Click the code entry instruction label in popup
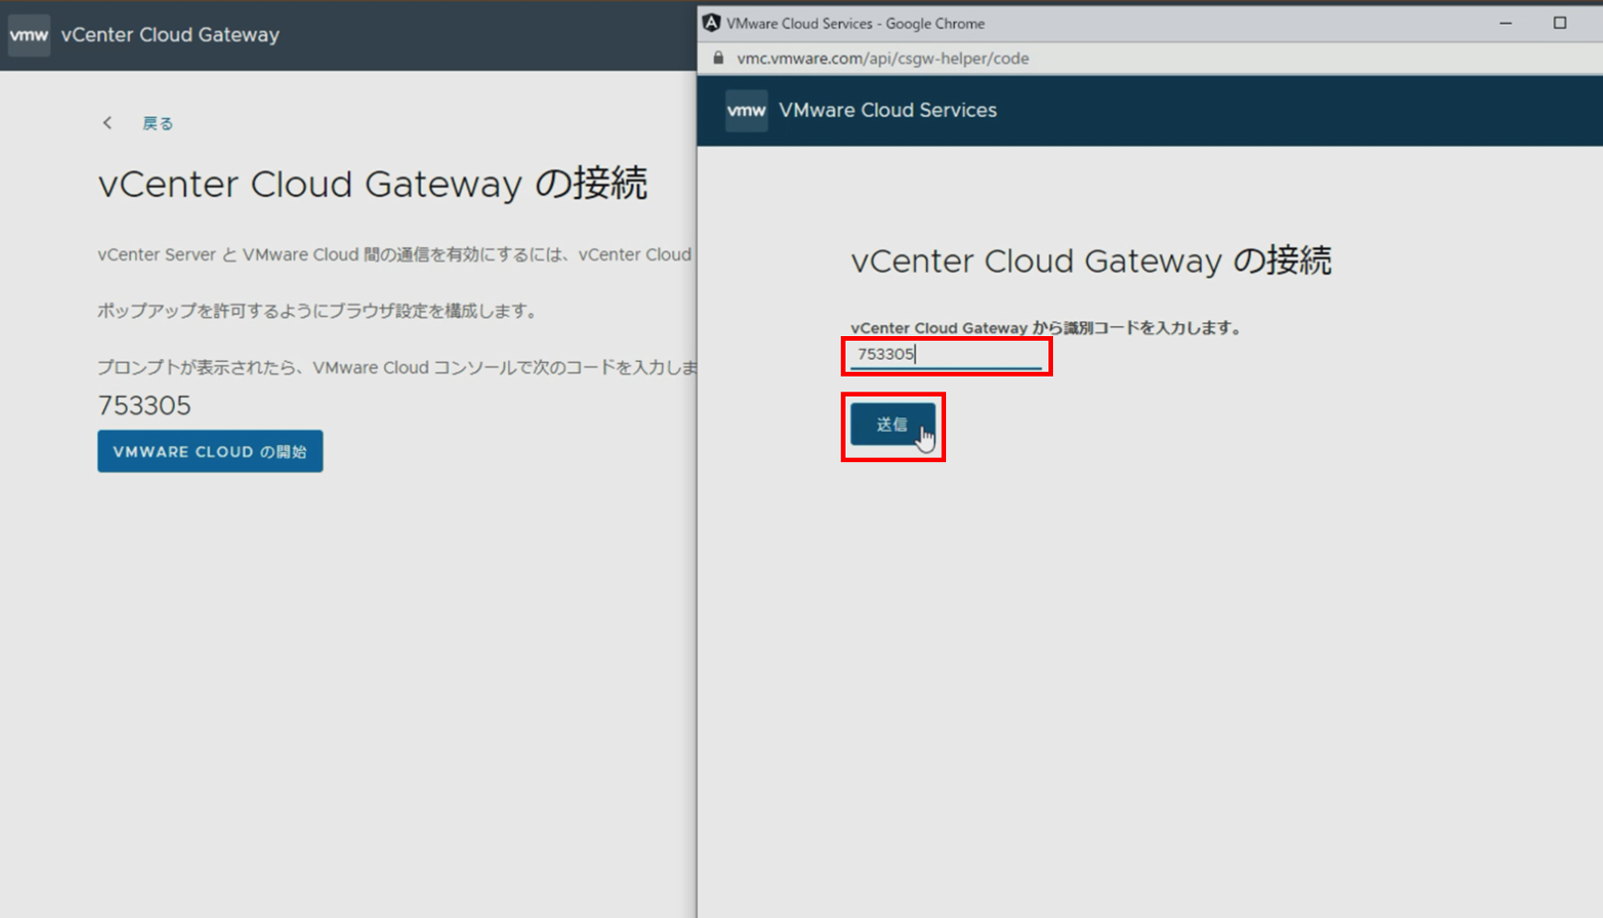The width and height of the screenshot is (1603, 918). pos(1046,328)
